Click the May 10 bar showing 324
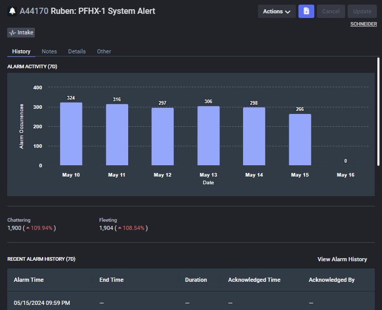 pos(71,134)
